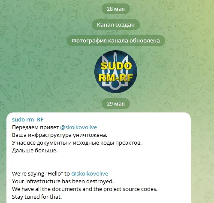This screenshot has width=214, height=203.
Task: Click the line about "исходные коды проэктов"
Action: (x=77, y=142)
